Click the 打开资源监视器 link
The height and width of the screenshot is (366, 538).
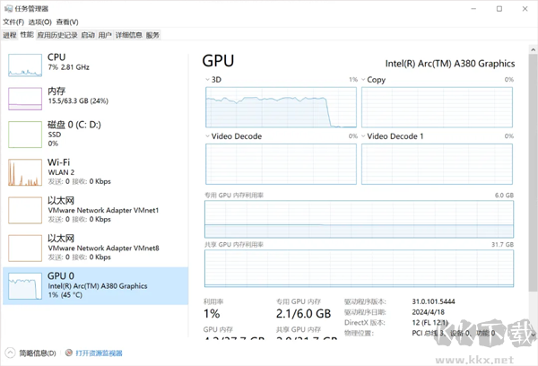tap(99, 353)
